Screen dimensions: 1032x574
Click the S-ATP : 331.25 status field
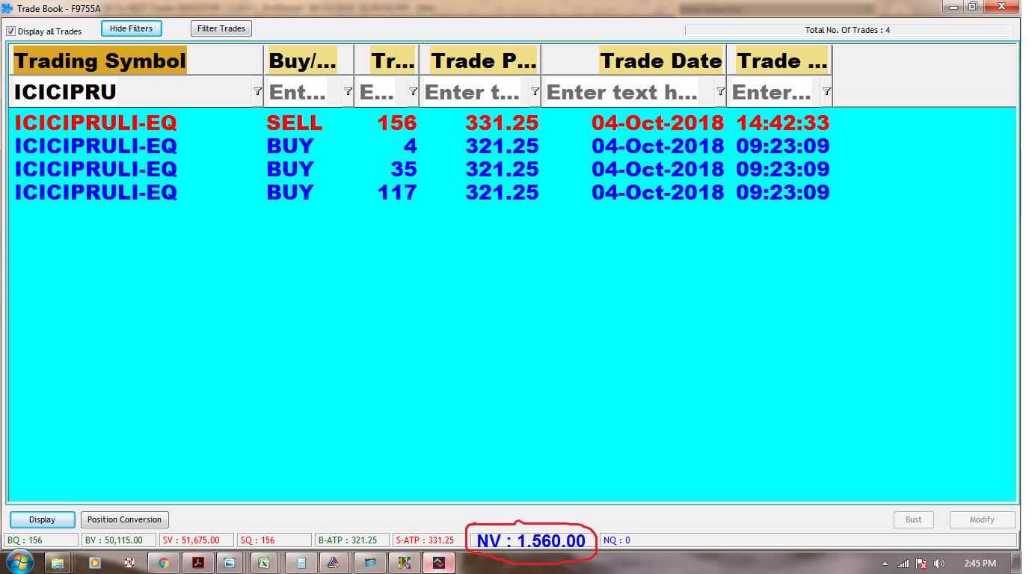pos(430,540)
